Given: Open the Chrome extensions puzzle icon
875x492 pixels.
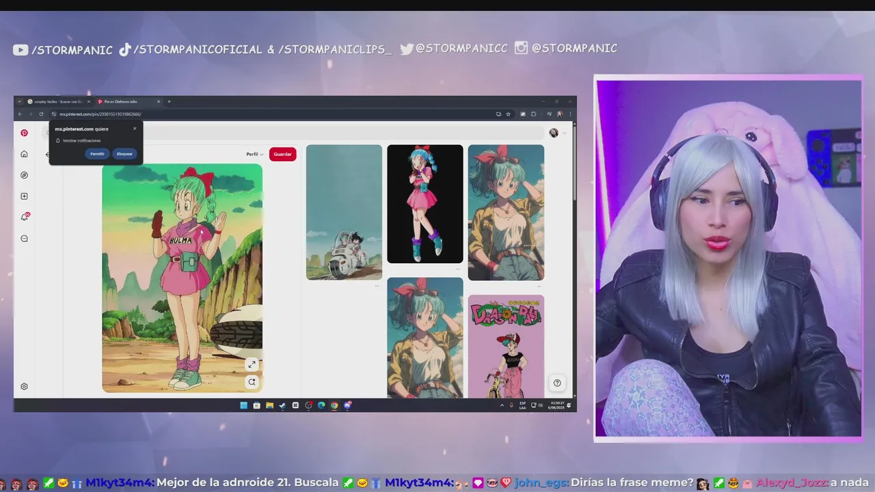Looking at the screenshot, I should pyautogui.click(x=533, y=114).
